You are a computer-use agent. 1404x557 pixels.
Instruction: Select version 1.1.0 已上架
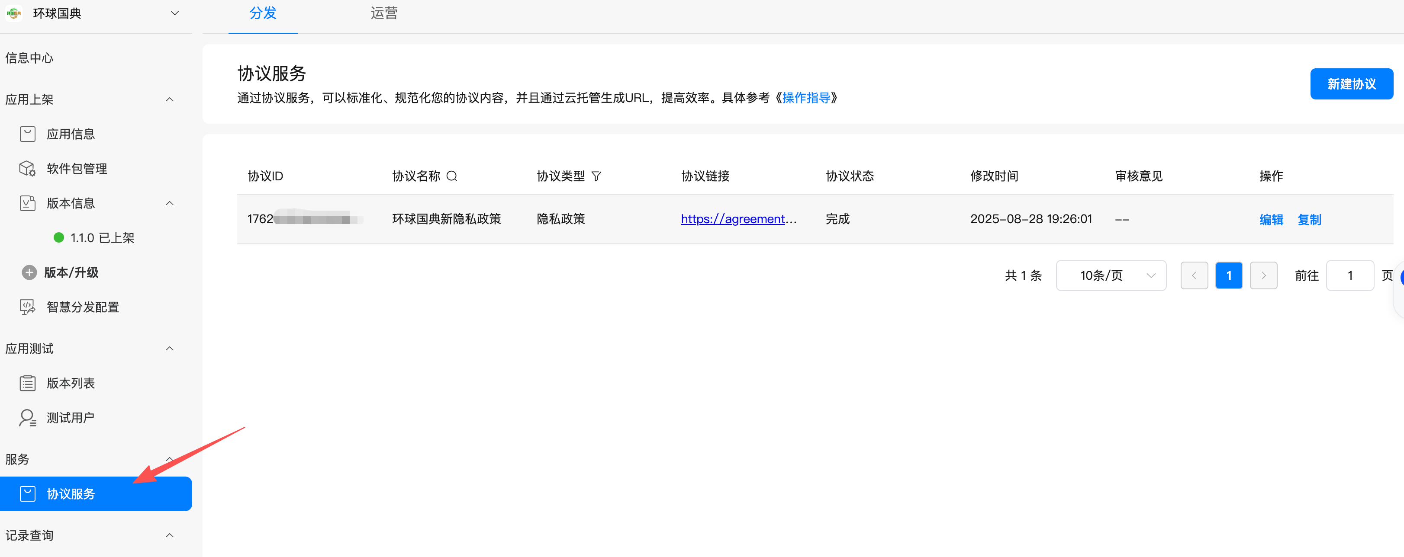(102, 238)
